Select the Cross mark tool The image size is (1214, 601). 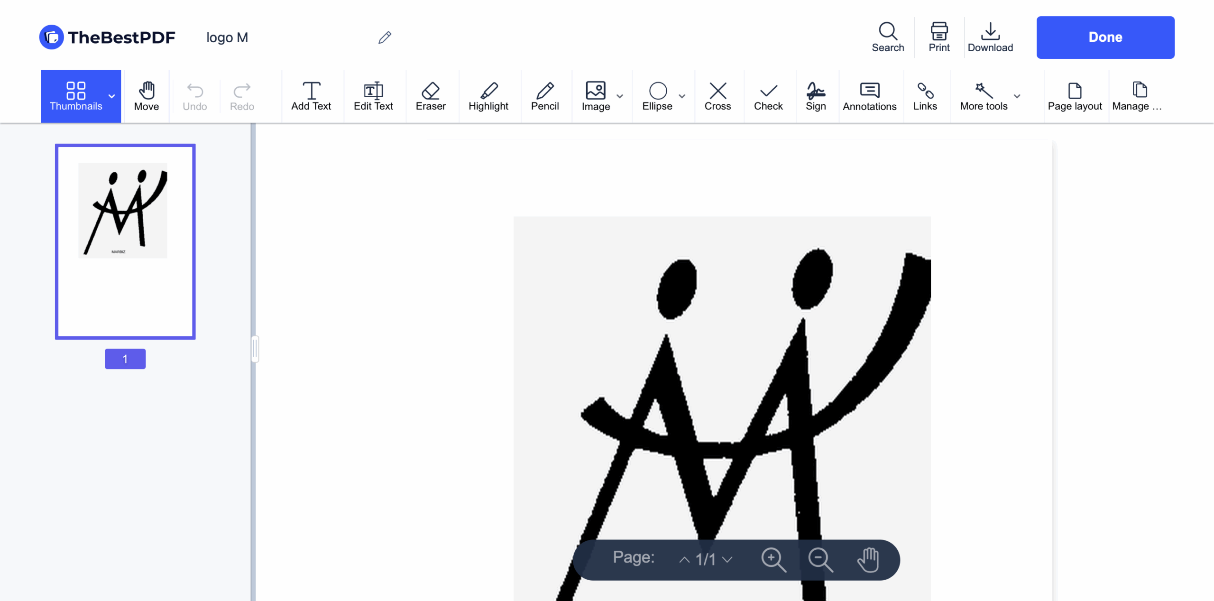click(717, 96)
